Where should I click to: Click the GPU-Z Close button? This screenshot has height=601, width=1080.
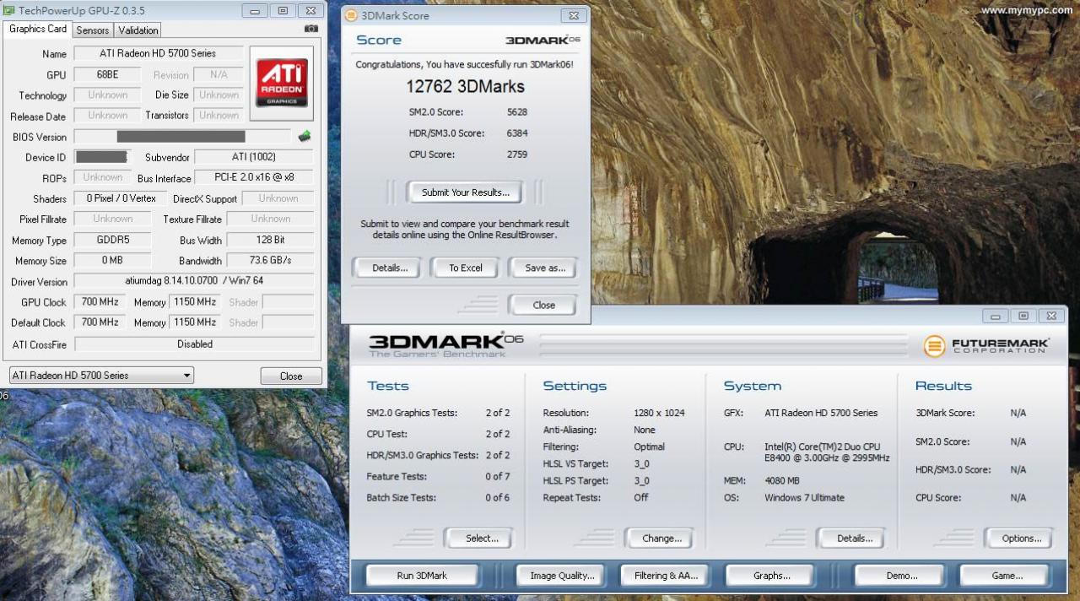(x=291, y=376)
